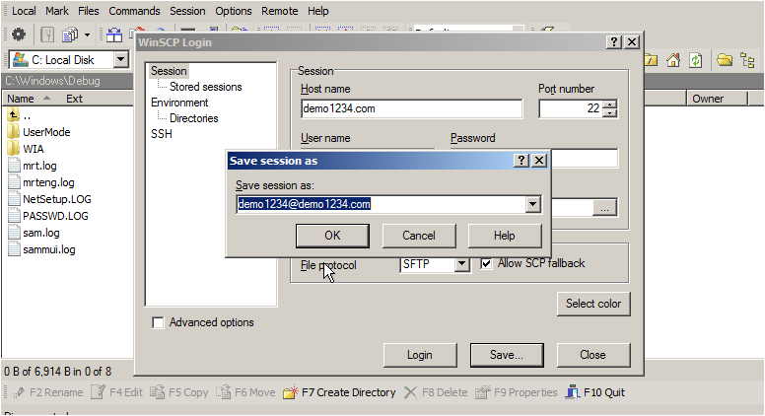
Task: Click the Save session as text field
Action: point(382,204)
